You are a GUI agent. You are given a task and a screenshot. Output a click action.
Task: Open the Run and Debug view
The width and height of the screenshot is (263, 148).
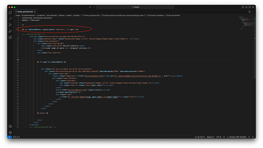click(x=10, y=31)
